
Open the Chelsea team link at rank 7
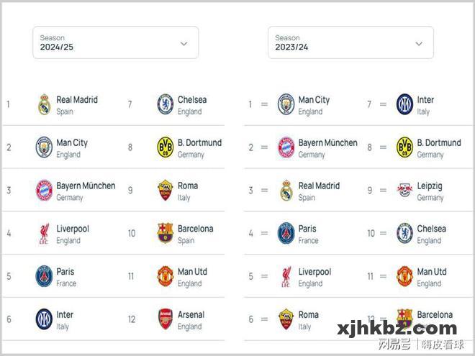[192, 100]
